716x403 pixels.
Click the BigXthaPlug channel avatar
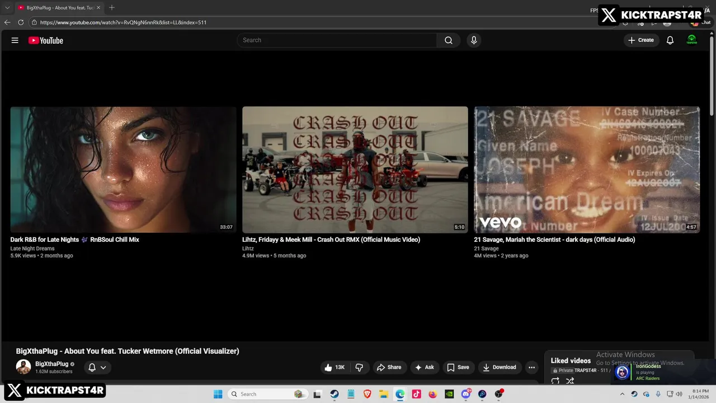(x=23, y=367)
